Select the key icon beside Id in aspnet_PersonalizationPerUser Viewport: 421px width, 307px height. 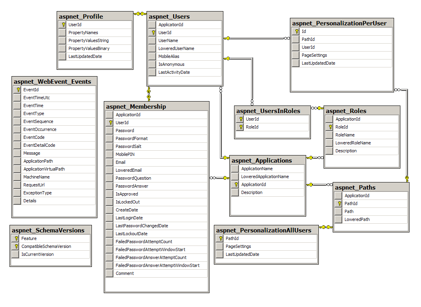(297, 31)
